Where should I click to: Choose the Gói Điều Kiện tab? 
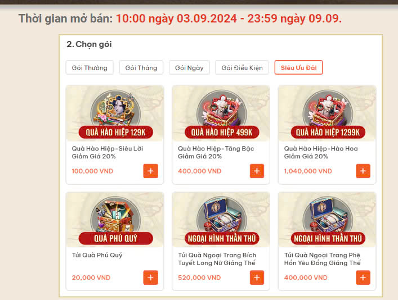point(242,67)
